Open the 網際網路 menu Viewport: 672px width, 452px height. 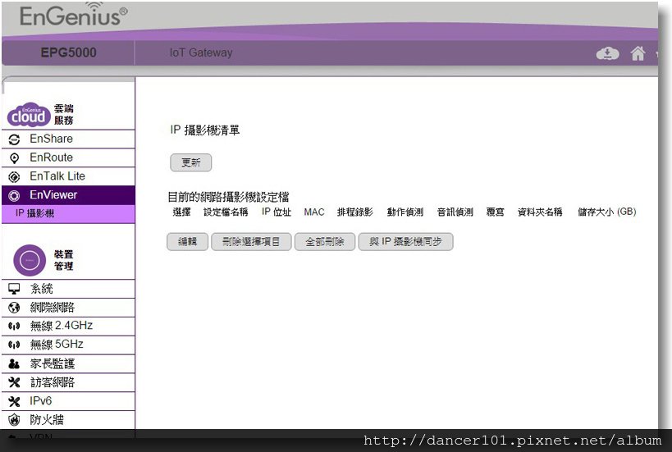[x=68, y=308]
